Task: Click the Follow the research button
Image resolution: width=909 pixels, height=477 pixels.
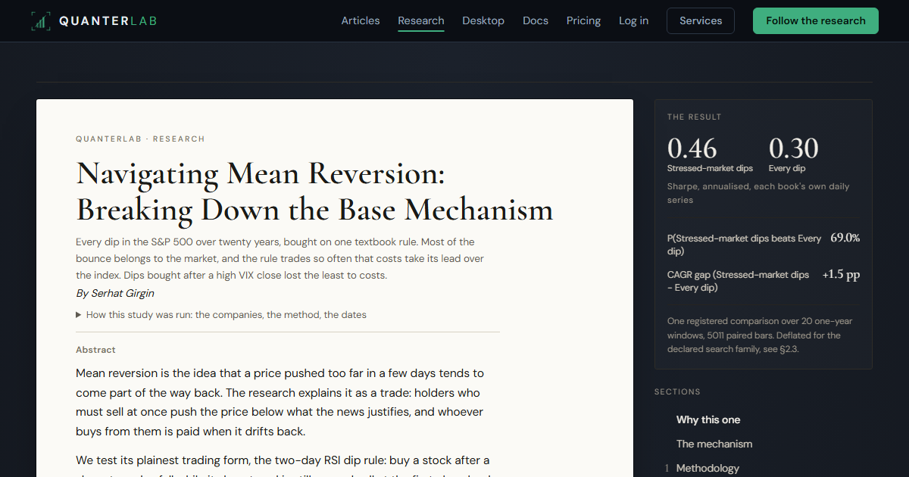Action: (816, 21)
